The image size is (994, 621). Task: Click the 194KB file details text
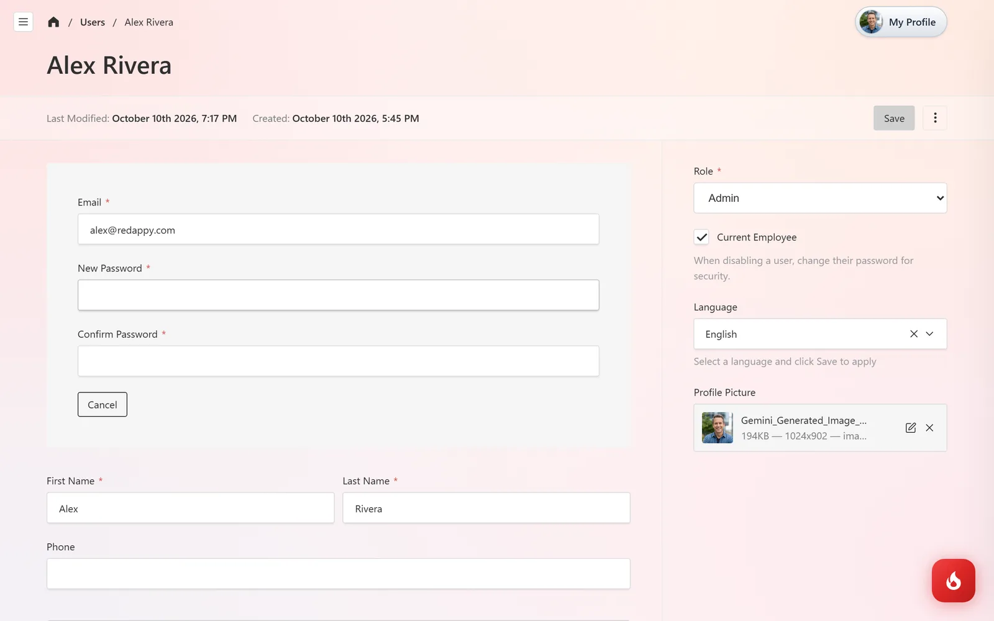(804, 436)
